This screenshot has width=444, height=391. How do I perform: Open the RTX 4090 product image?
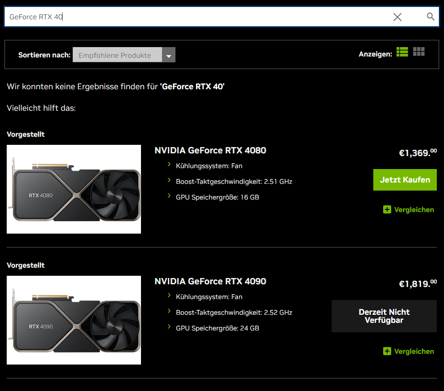tap(74, 320)
